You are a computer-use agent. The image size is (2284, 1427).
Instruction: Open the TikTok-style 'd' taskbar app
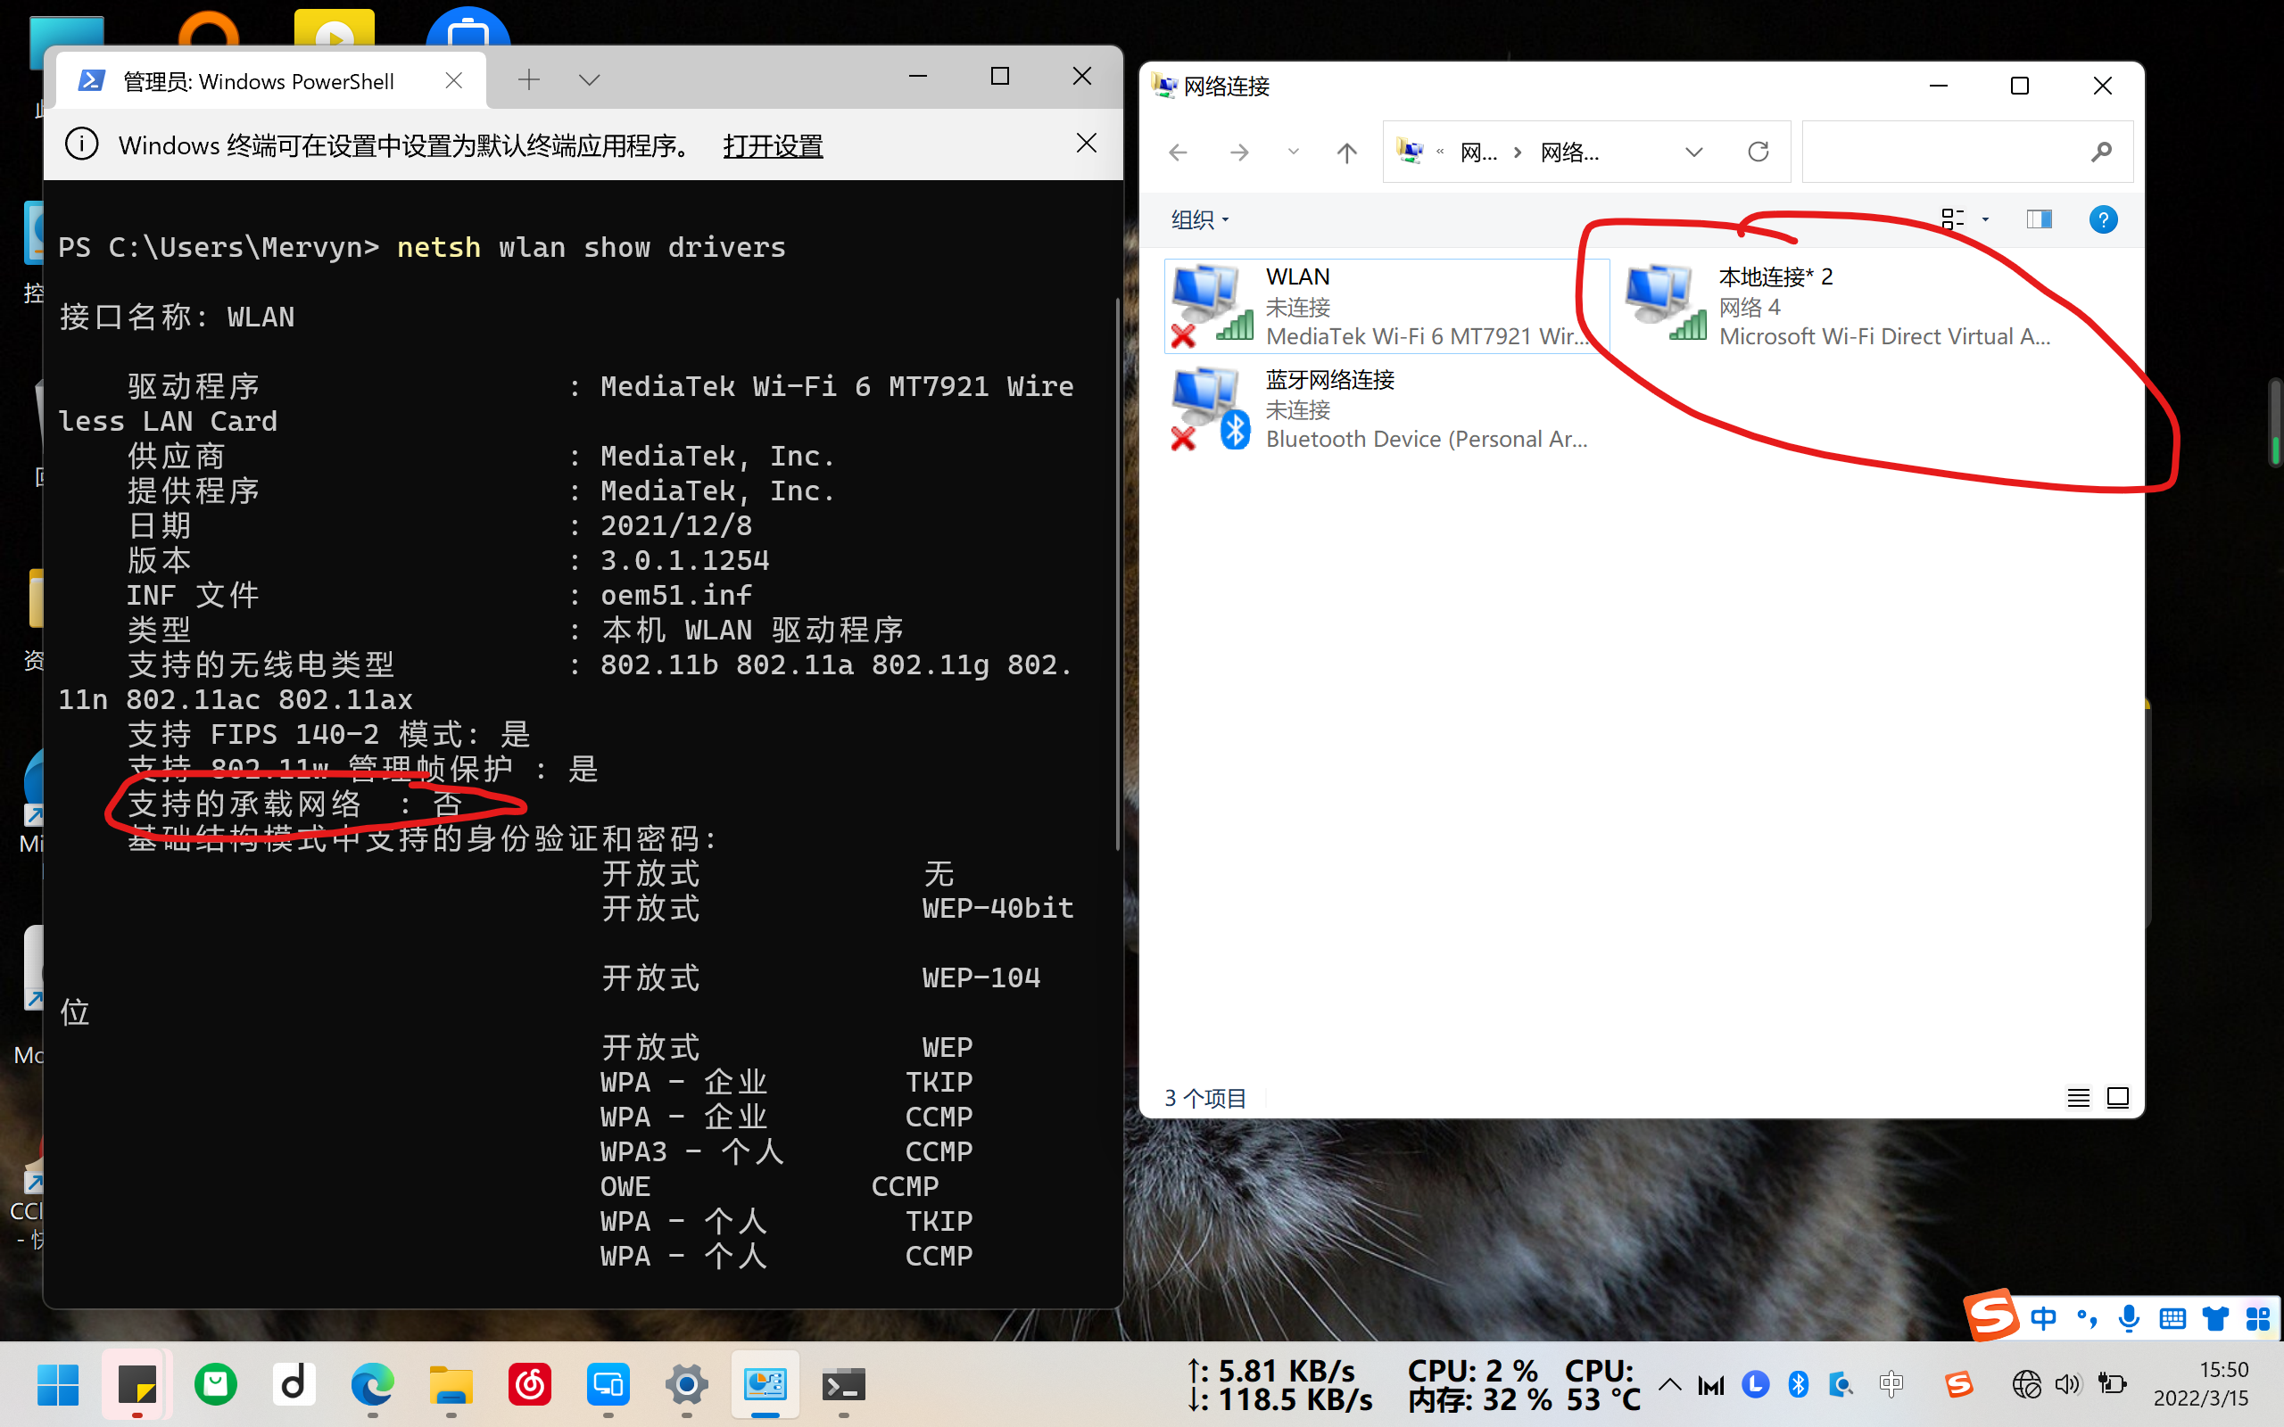(x=294, y=1384)
